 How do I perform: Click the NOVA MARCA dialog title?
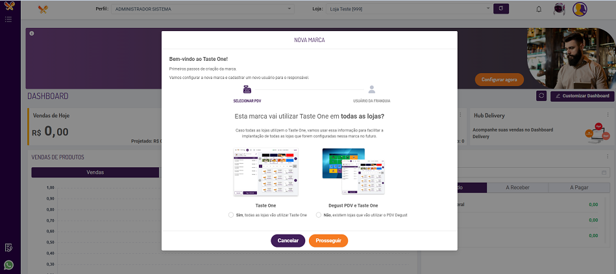tap(310, 40)
